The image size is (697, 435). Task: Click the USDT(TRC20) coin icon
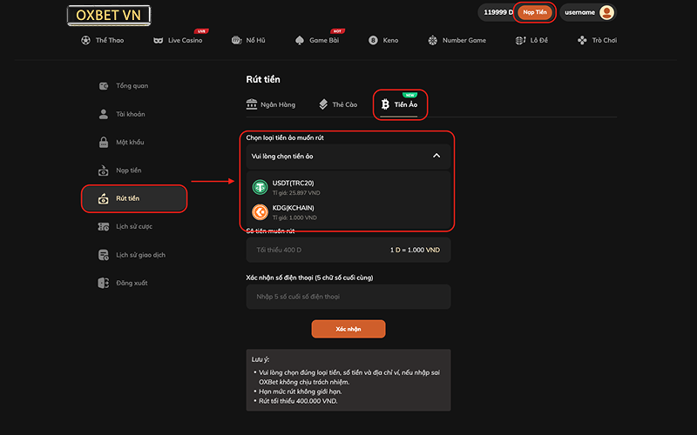259,187
